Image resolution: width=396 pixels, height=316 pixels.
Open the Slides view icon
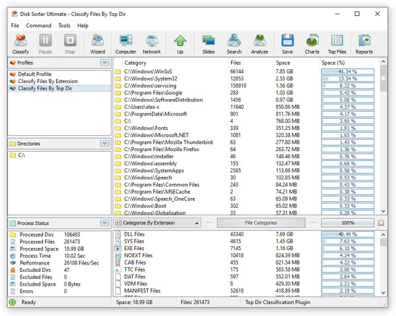click(209, 44)
